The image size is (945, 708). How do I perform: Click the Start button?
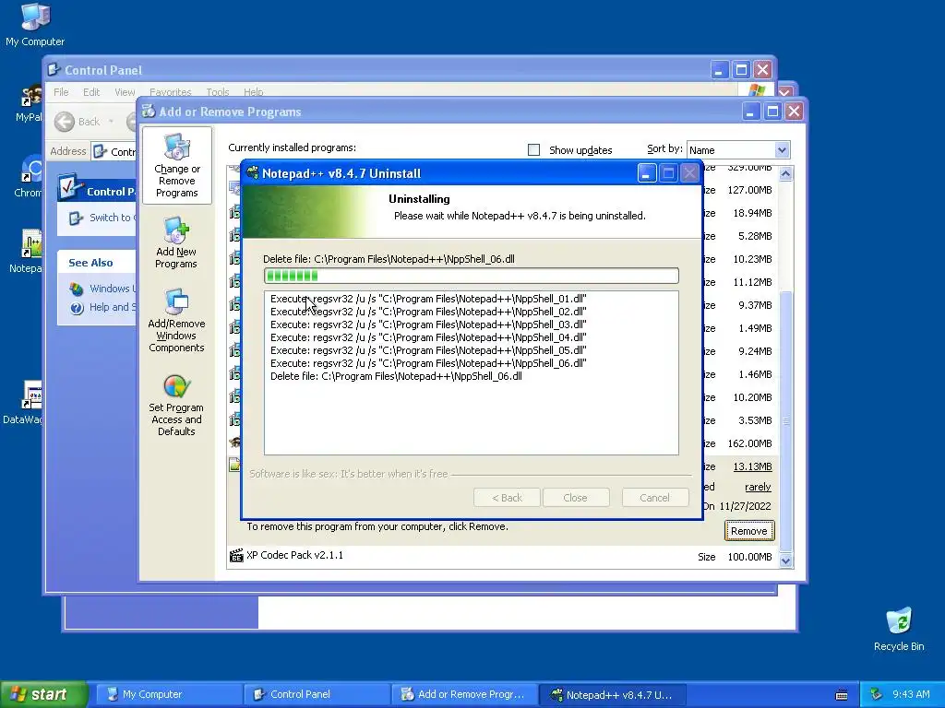(x=43, y=694)
